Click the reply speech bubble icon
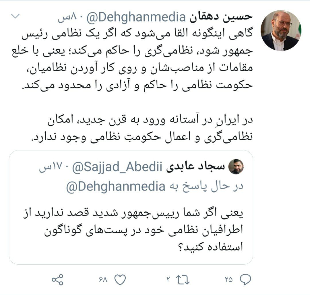The height and width of the screenshot is (295, 310). pyautogui.click(x=245, y=280)
